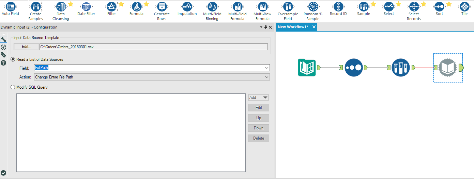The image size is (474, 179).
Task: Click the Directory tool output anchor
Action: click(319, 67)
